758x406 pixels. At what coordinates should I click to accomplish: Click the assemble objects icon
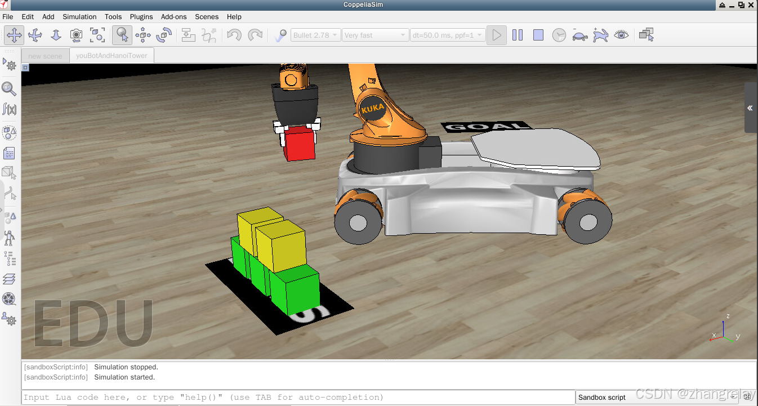click(x=188, y=35)
